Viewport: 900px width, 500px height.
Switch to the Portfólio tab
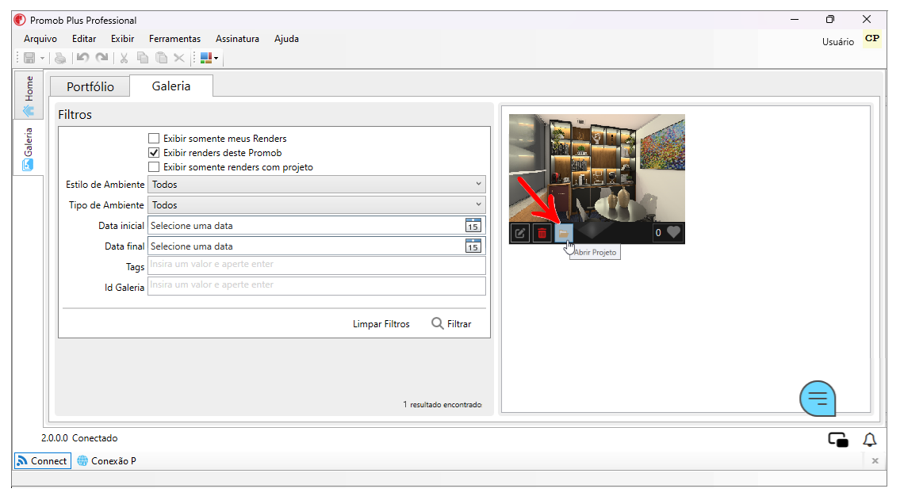click(90, 86)
